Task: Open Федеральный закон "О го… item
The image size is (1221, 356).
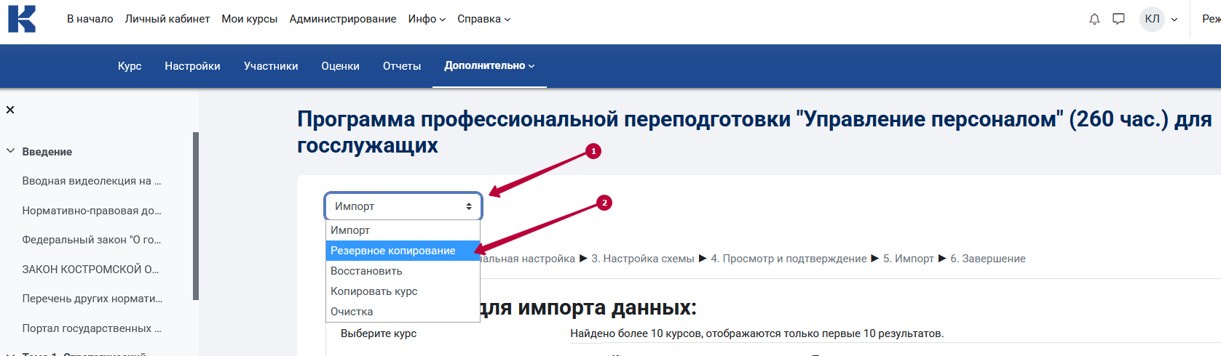Action: (x=92, y=240)
